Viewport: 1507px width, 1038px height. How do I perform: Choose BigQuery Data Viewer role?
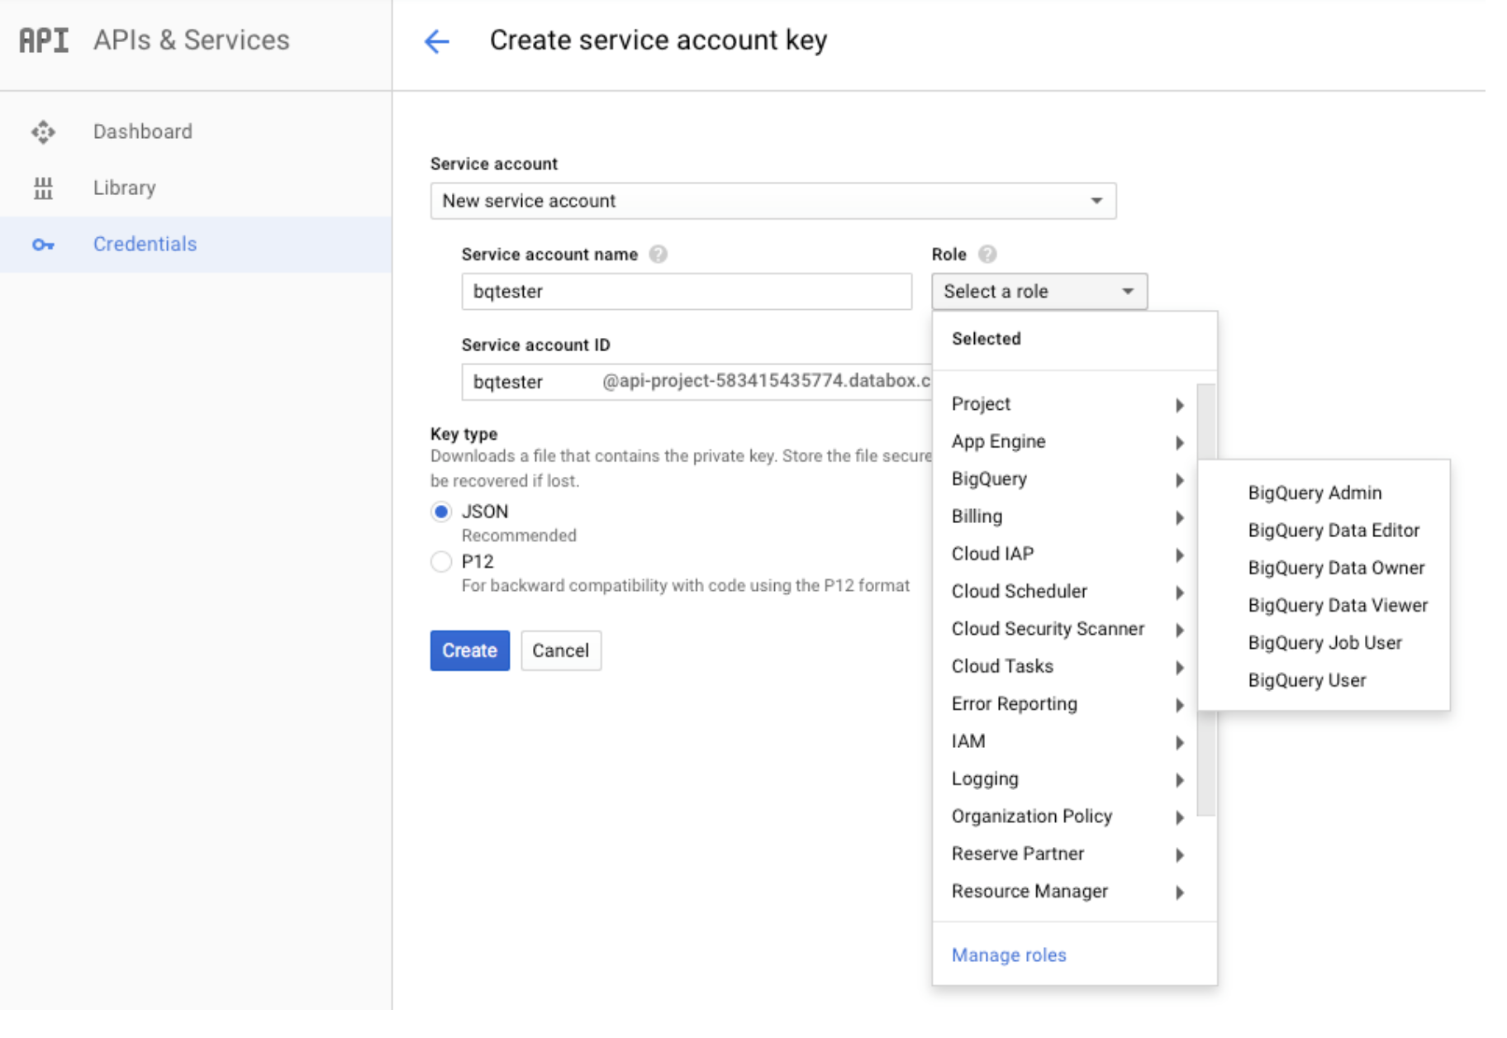coord(1337,606)
